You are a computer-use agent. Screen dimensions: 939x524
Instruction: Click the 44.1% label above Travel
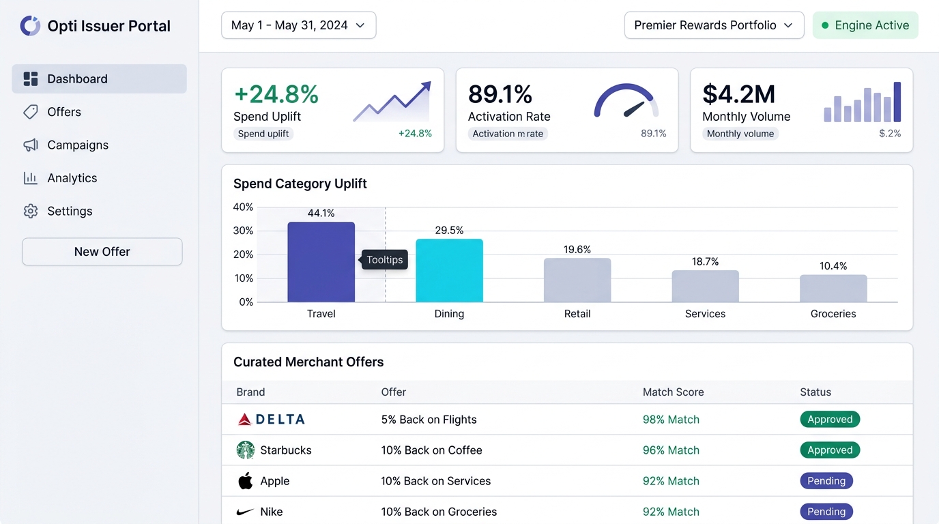click(x=321, y=214)
